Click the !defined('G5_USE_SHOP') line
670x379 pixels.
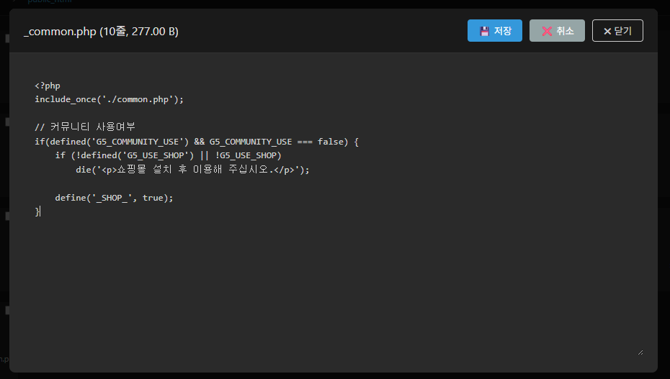click(x=168, y=155)
